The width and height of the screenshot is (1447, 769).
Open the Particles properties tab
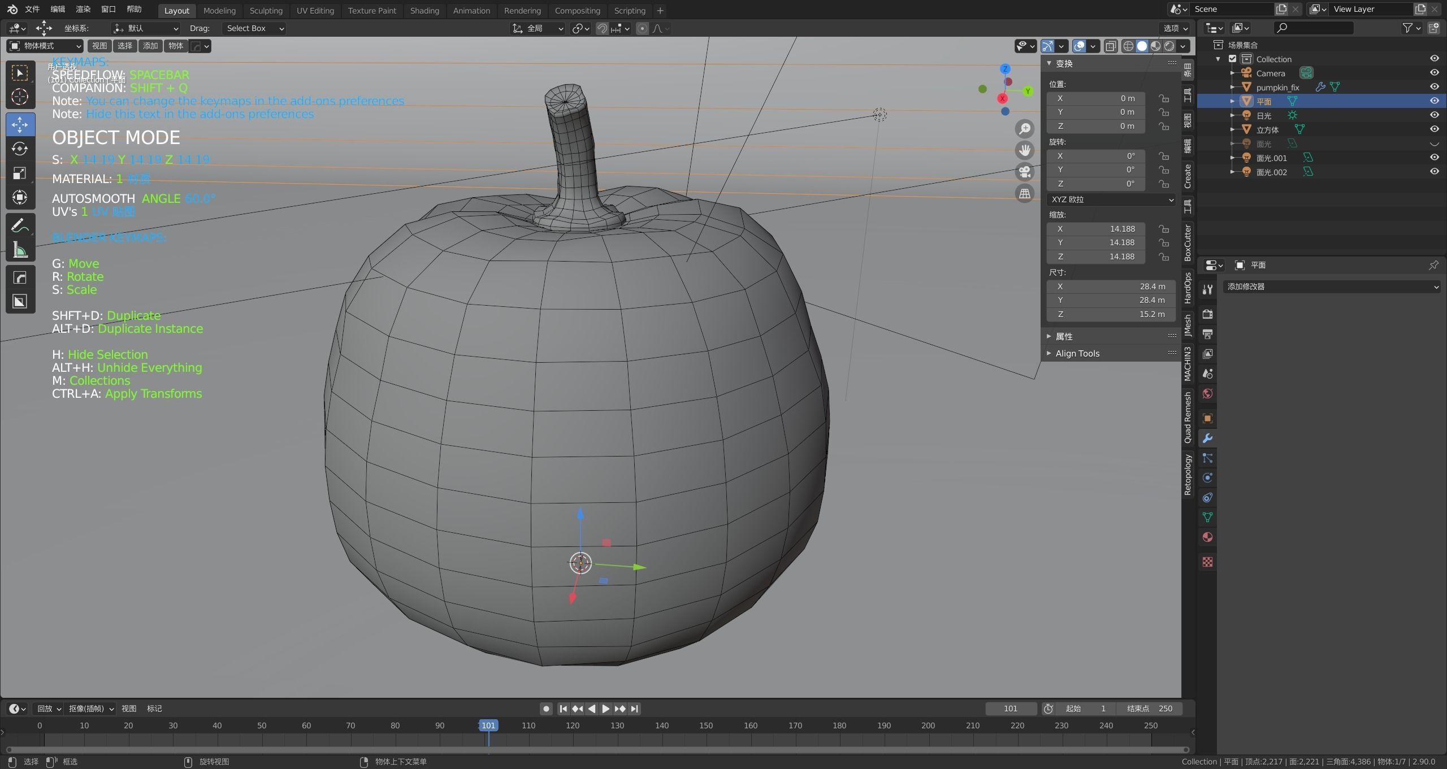pyautogui.click(x=1207, y=458)
